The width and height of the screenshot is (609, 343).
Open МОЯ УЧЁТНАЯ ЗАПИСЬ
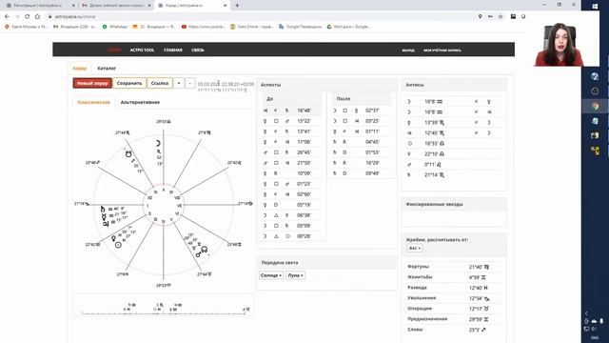pos(442,50)
